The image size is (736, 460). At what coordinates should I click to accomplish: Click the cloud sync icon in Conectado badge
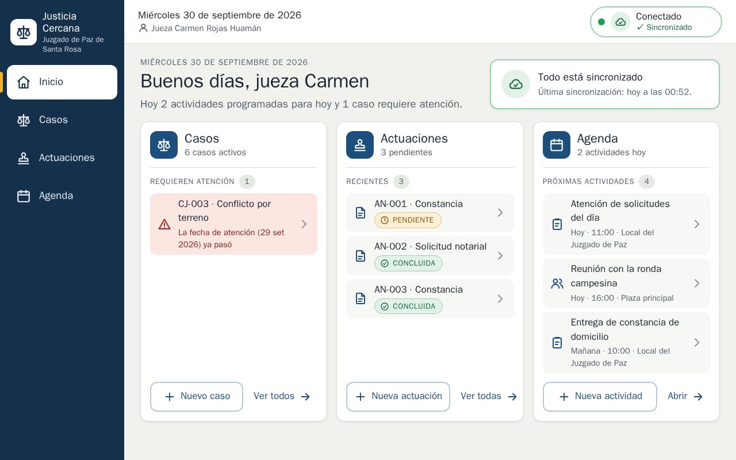620,22
